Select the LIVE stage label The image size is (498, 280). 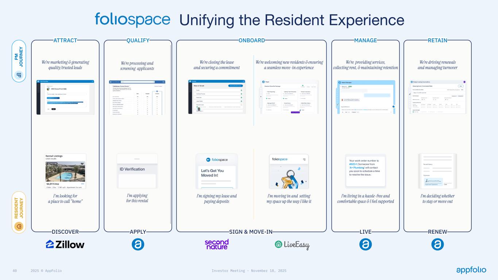pyautogui.click(x=366, y=232)
